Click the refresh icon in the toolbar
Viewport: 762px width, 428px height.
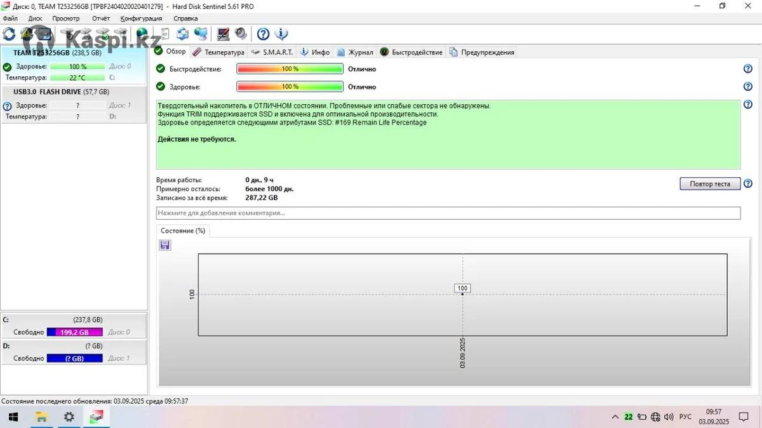(9, 34)
